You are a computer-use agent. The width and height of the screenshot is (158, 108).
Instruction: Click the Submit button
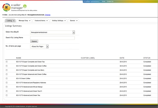(x=34, y=41)
